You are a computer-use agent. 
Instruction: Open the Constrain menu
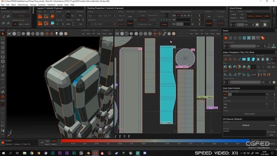(42, 5)
